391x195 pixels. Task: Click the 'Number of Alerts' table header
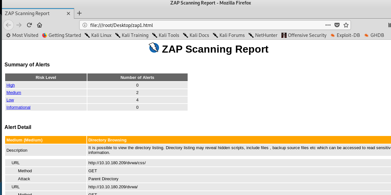[138, 77]
